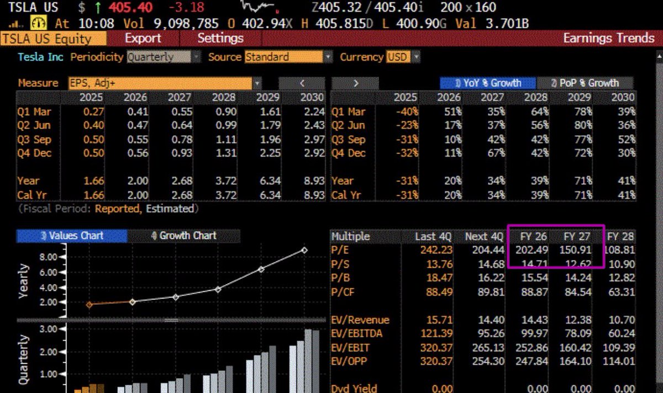The image size is (663, 393).
Task: Advance periods with the right arrow button
Action: click(x=356, y=83)
